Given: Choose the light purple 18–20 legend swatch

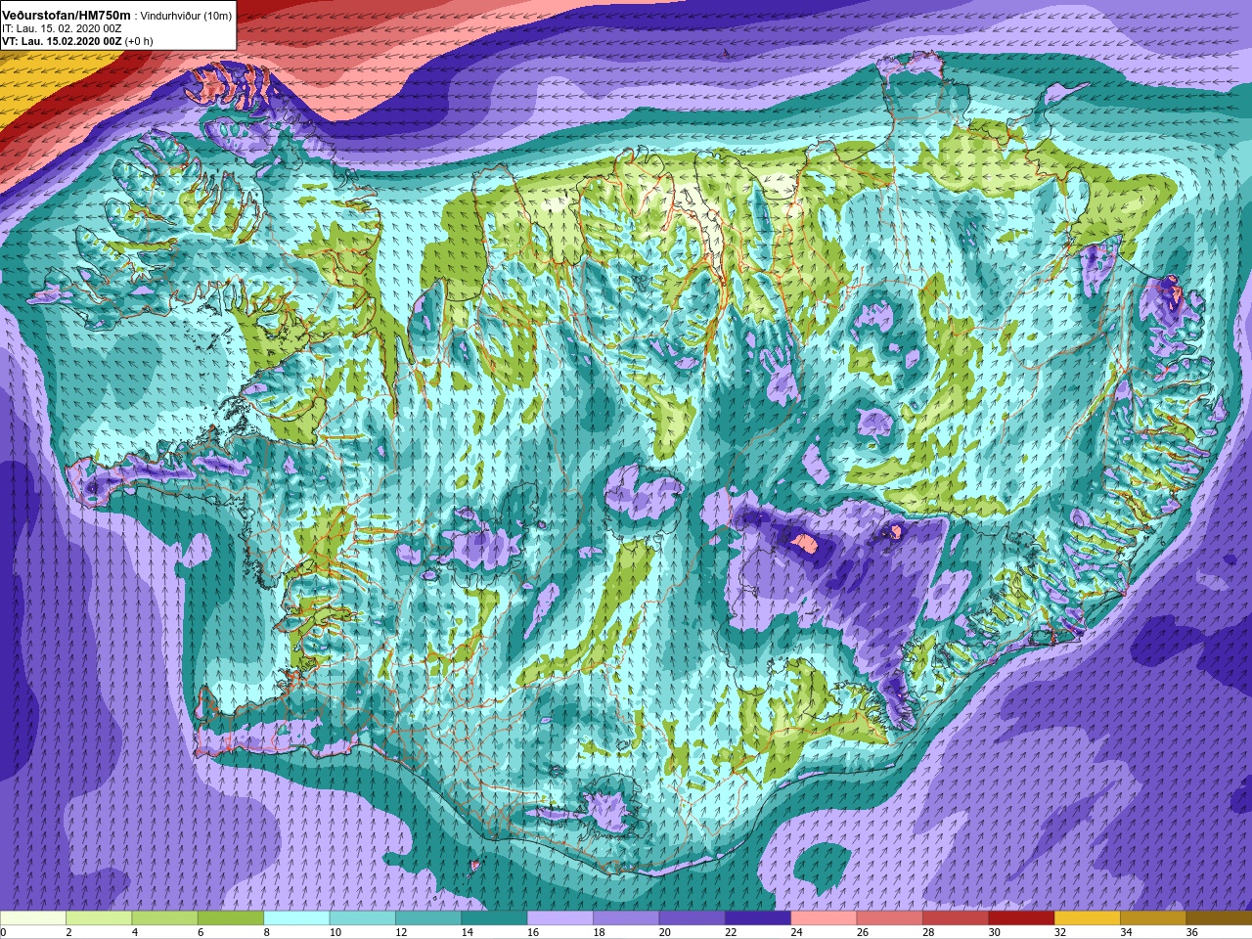Looking at the screenshot, I should (626, 918).
